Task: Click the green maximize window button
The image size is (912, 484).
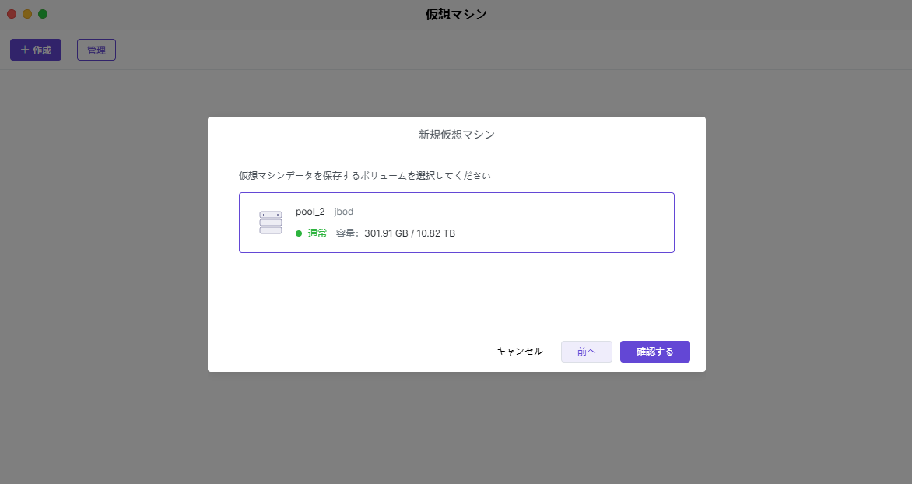Action: click(x=43, y=14)
